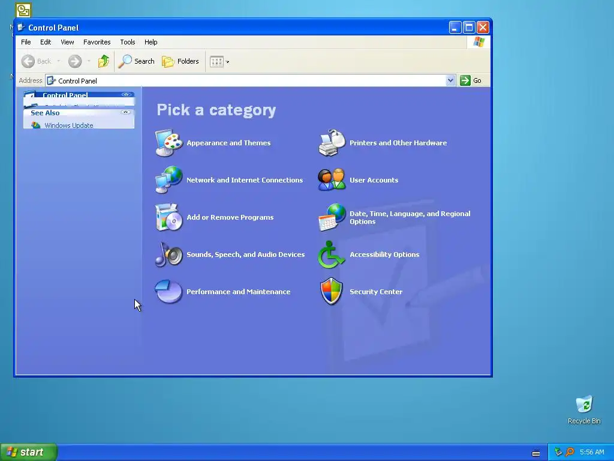The width and height of the screenshot is (614, 461).
Task: Click the Performance and Maintenance pie chart icon
Action: pos(168,291)
